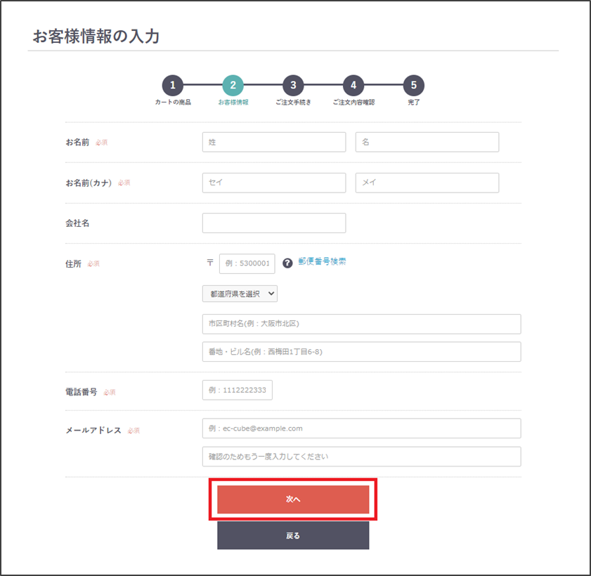Select the 会社名 company name input
The height and width of the screenshot is (576, 591).
pyautogui.click(x=274, y=223)
